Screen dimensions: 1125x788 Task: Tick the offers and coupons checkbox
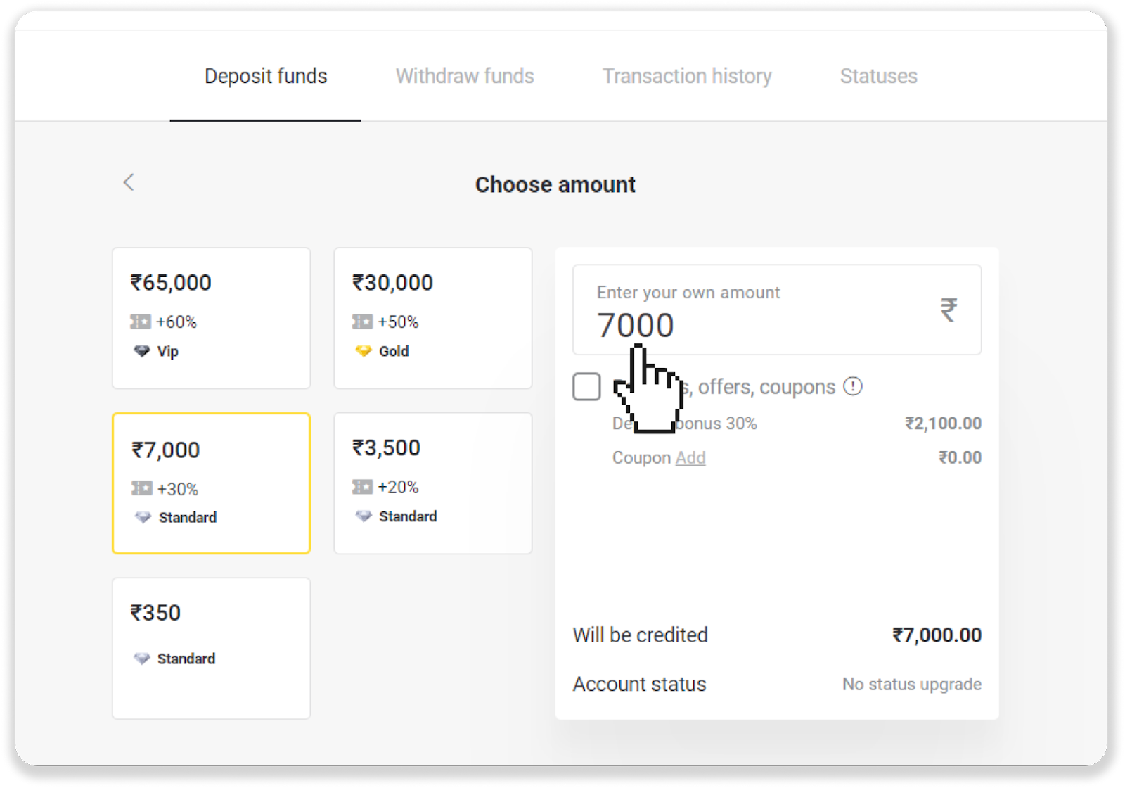pos(586,386)
